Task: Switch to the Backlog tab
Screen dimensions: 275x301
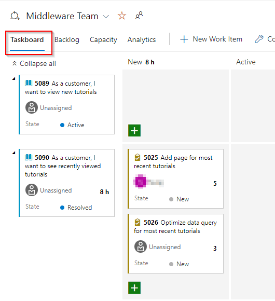Action: pos(67,40)
